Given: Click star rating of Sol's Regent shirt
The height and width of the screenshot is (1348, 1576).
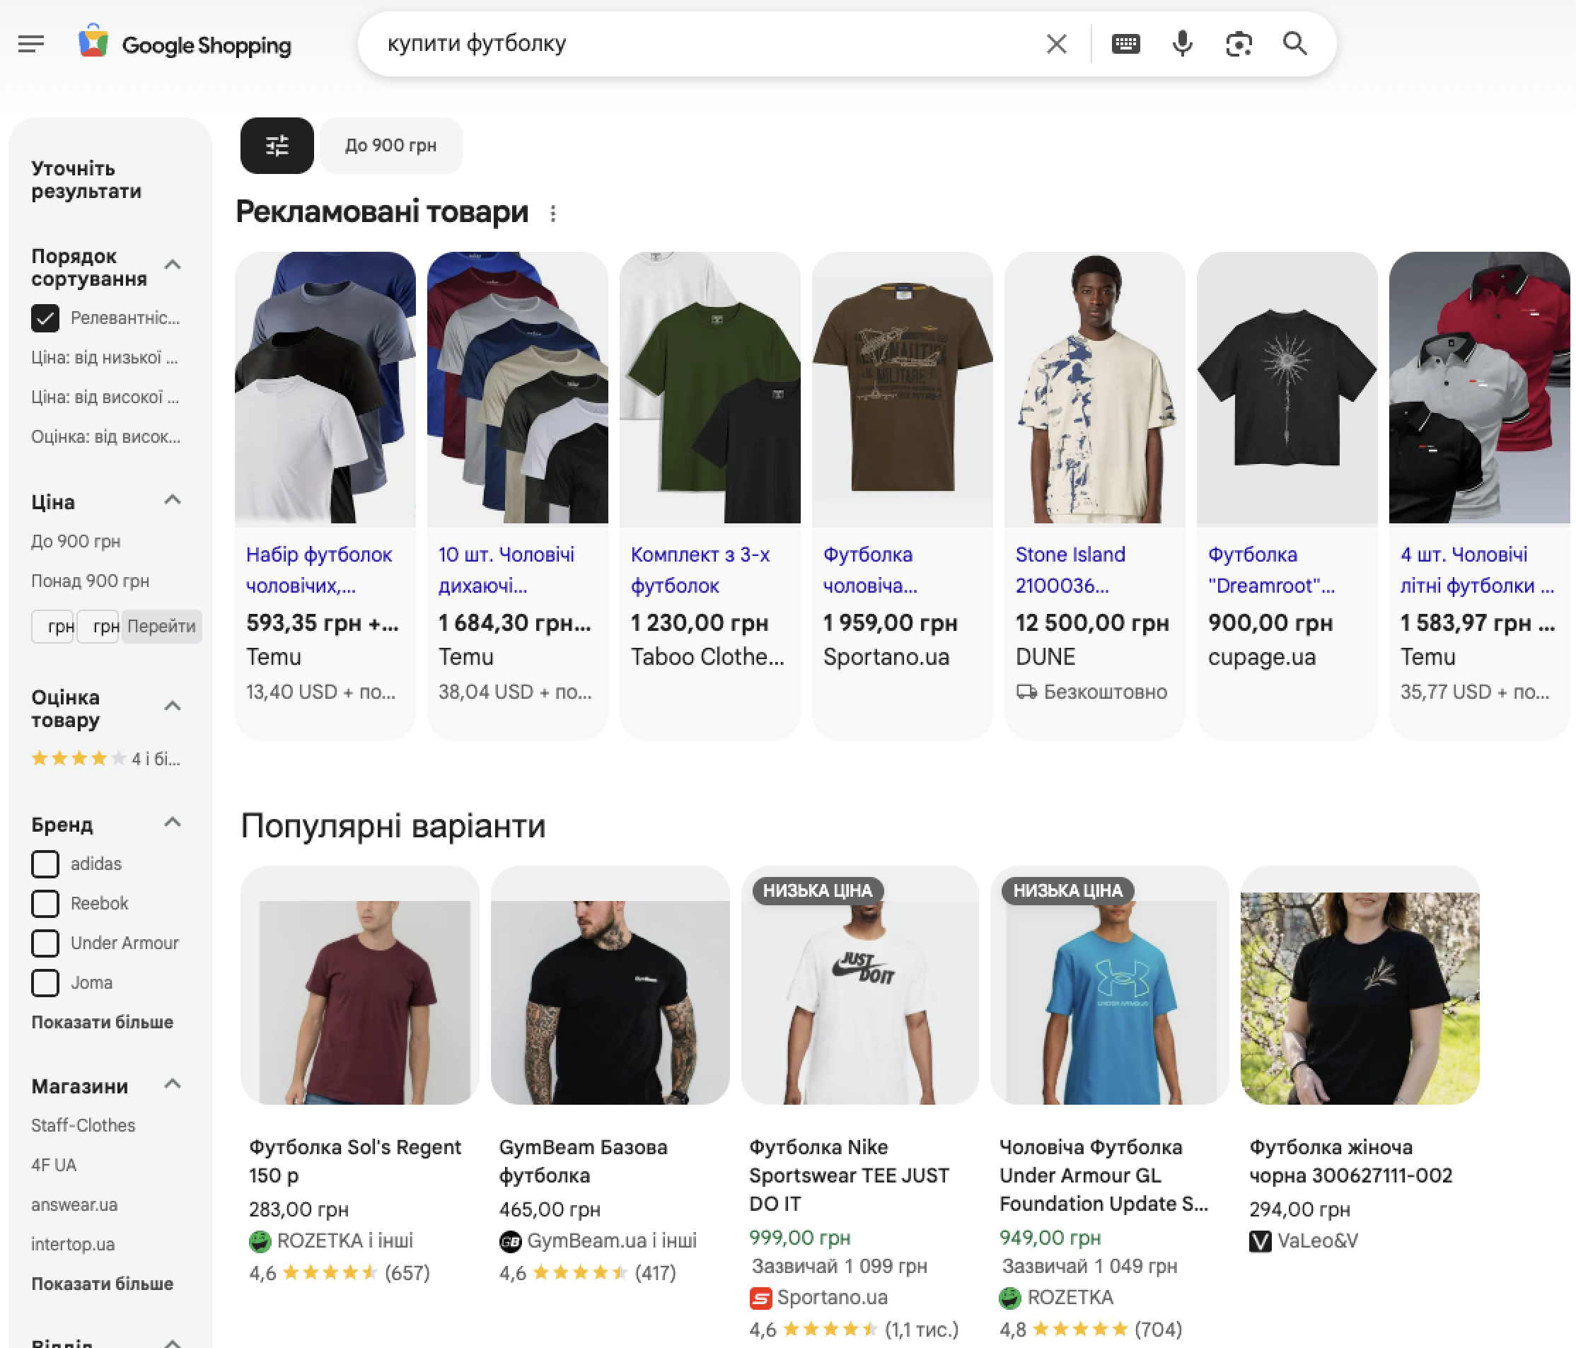Looking at the screenshot, I should click(330, 1273).
